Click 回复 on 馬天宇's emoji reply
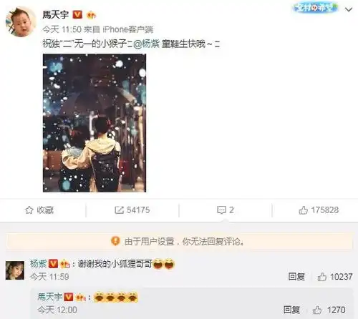Image resolution: width=358 pixels, height=319 pixels. pos(291,310)
